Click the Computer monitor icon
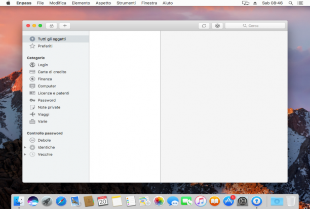Viewport: 310px width, 209px height. click(32, 86)
